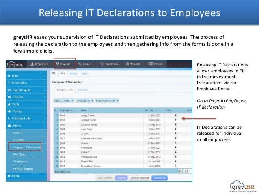Click lock status icon for Deepak Rao
This screenshot has width=259, height=194.
[x=175, y=161]
